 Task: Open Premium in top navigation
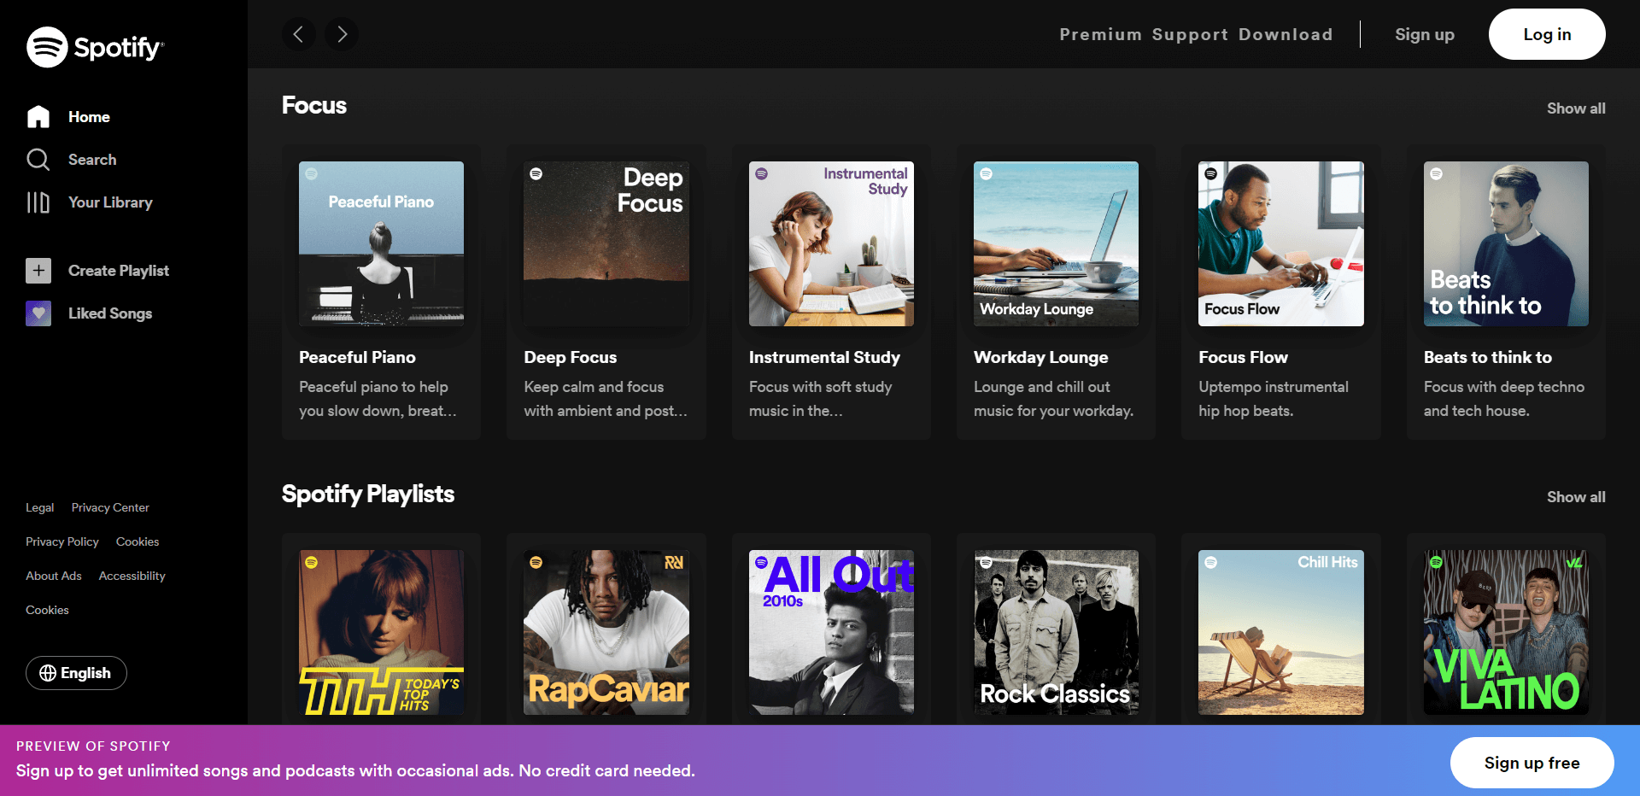(x=1100, y=34)
